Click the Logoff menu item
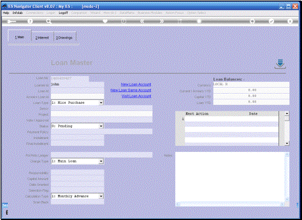Image resolution: width=302 pixels, height=220 pixels. 64,13
